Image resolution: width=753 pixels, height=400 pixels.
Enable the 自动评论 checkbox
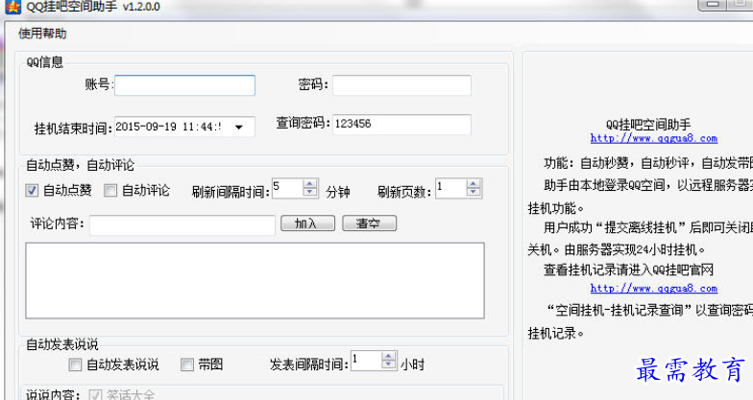pos(110,190)
